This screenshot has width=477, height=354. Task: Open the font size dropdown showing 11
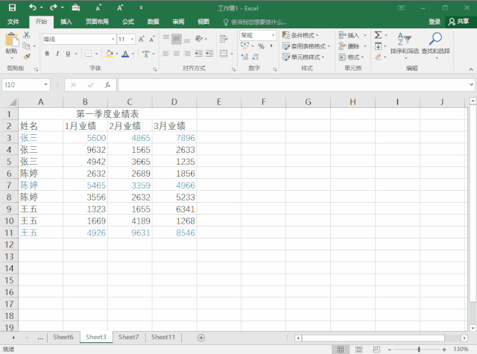[x=132, y=39]
